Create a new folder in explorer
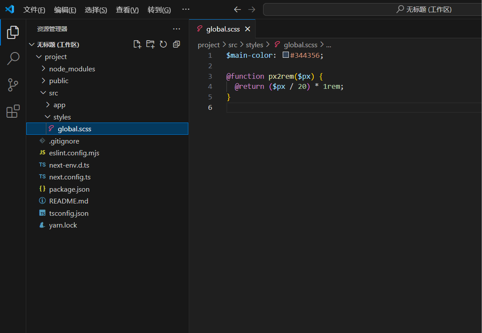Image resolution: width=482 pixels, height=333 pixels. pos(150,44)
